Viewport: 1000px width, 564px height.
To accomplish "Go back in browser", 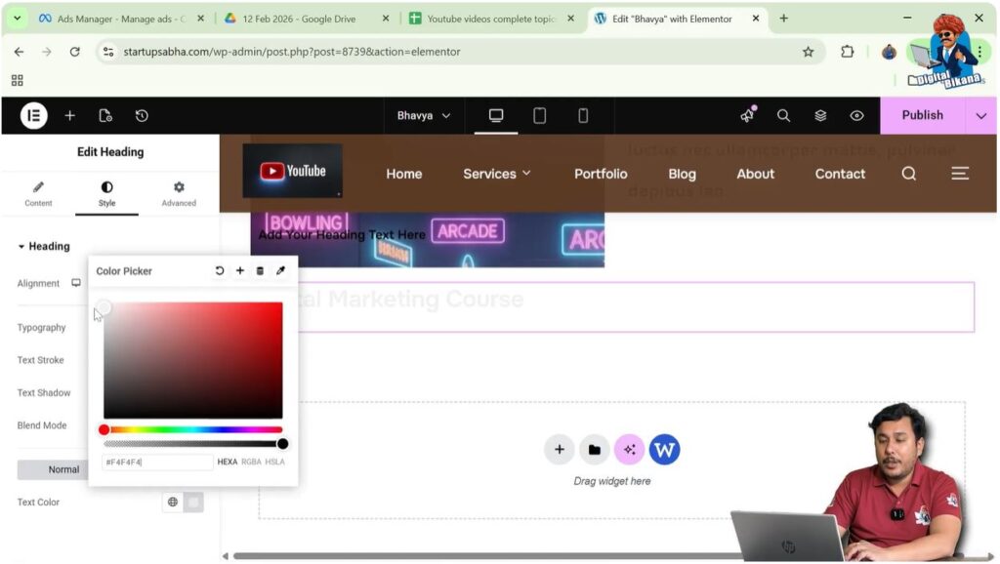I will tap(20, 52).
